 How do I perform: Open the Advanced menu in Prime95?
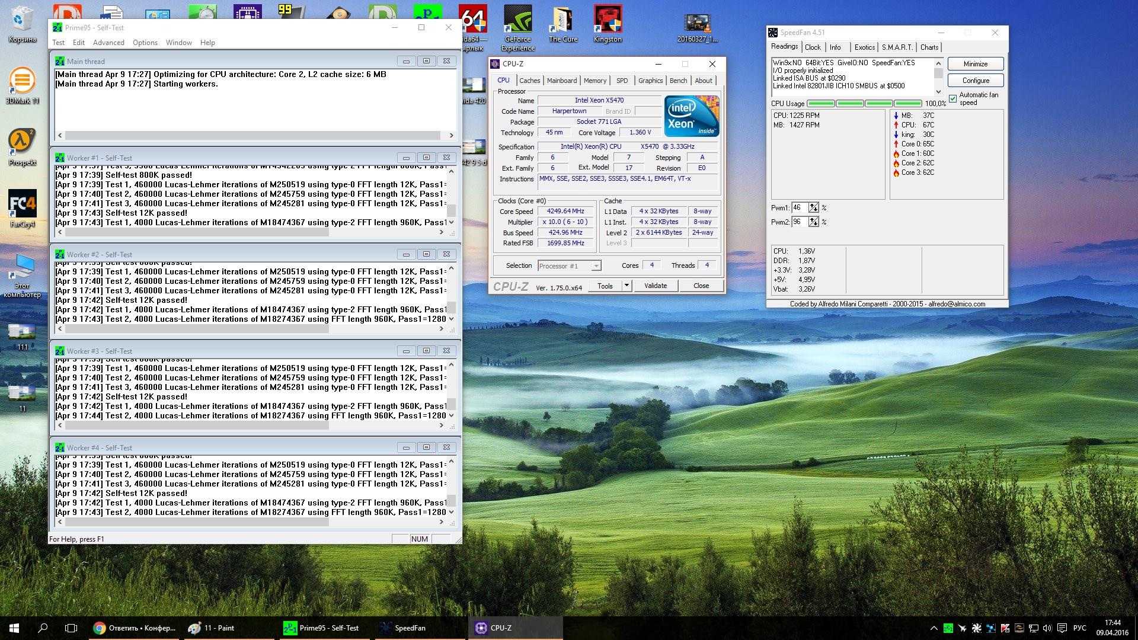pos(108,43)
